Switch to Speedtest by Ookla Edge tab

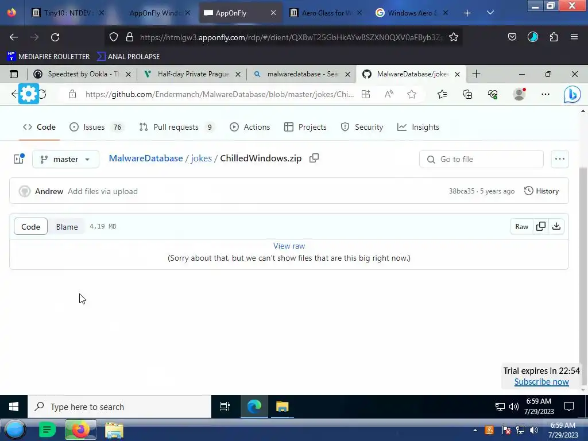point(82,74)
